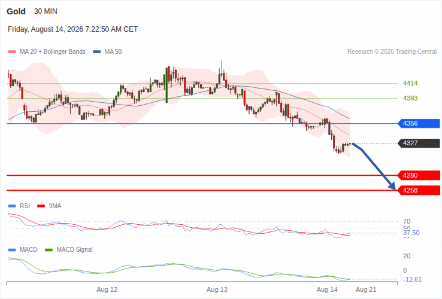Click the MACD value -12.61

pyautogui.click(x=413, y=280)
